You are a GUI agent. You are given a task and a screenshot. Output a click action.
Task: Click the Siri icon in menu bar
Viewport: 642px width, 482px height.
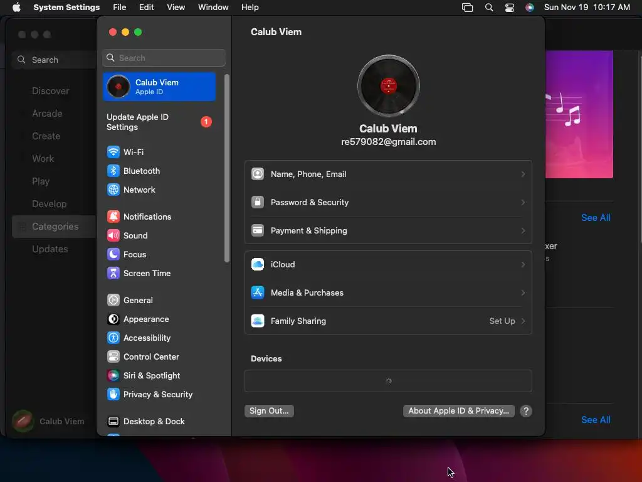[x=530, y=8]
